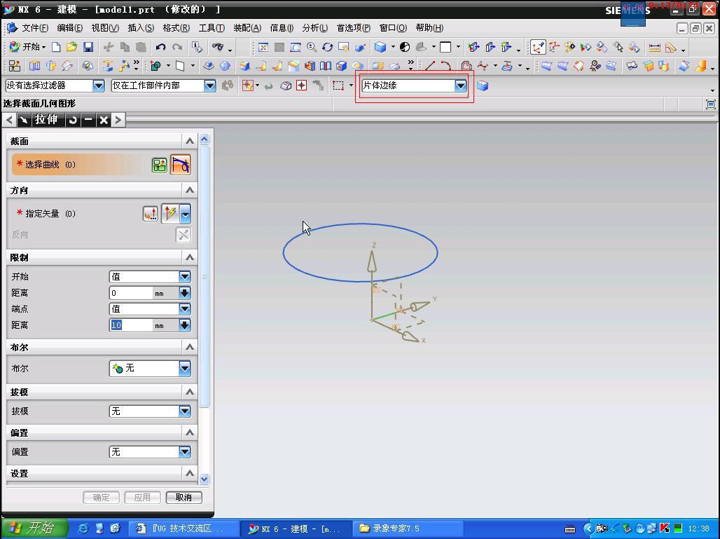Select the Rotate view tool
This screenshot has height=539, width=720.
coord(327,47)
